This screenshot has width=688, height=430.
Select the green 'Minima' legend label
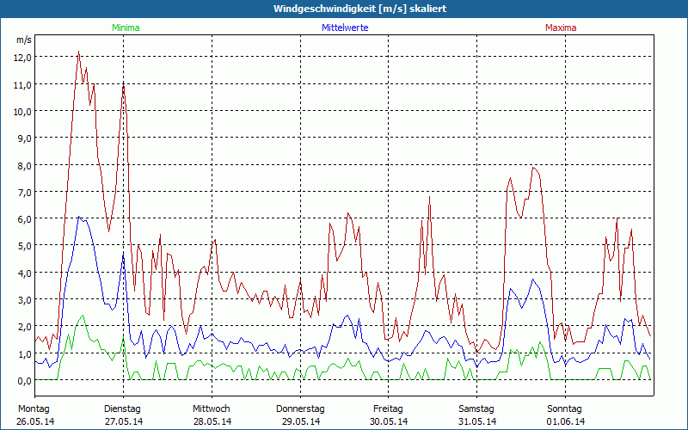click(x=126, y=28)
